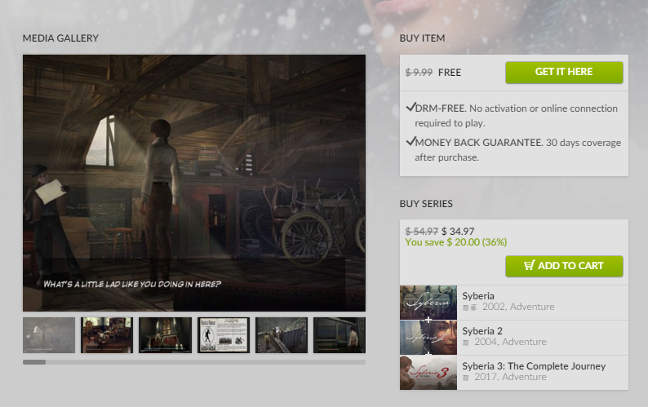Open Syberia 3: The Complete Journey link
This screenshot has width=648, height=407.
point(534,366)
